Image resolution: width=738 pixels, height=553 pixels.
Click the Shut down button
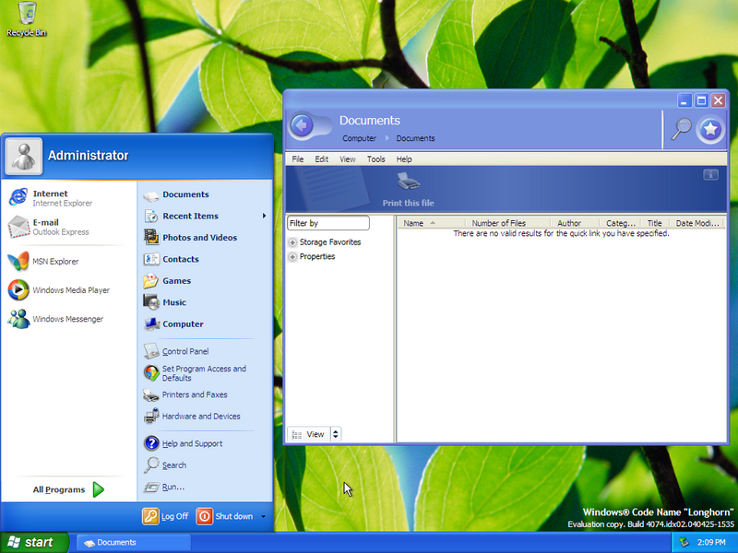tap(224, 516)
